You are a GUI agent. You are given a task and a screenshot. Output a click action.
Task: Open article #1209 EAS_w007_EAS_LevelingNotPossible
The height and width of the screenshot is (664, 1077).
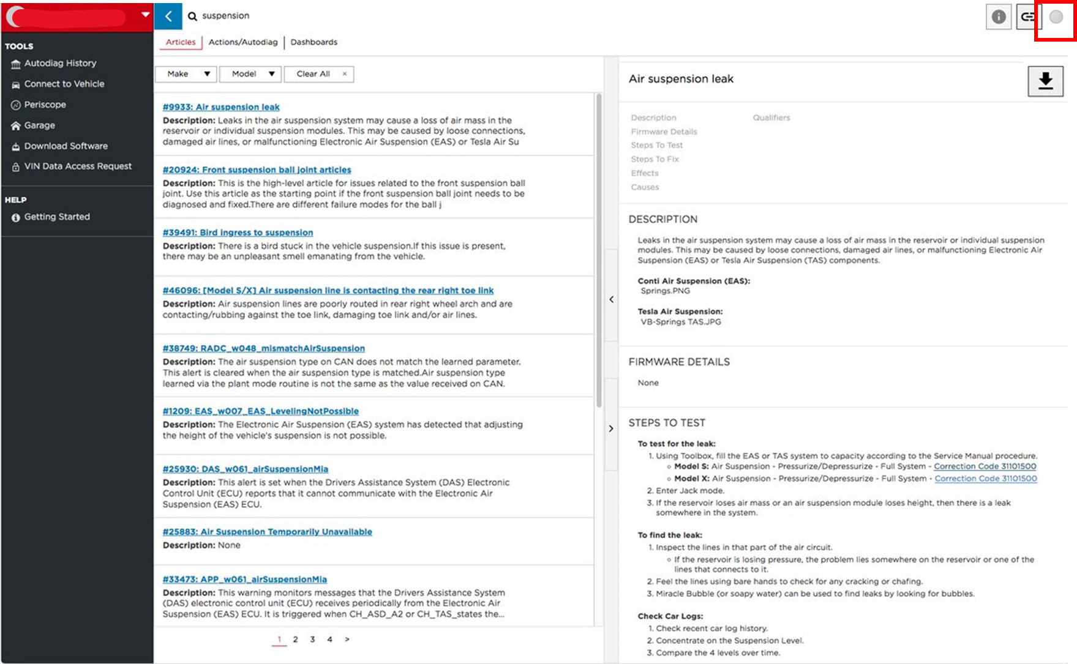tap(261, 411)
